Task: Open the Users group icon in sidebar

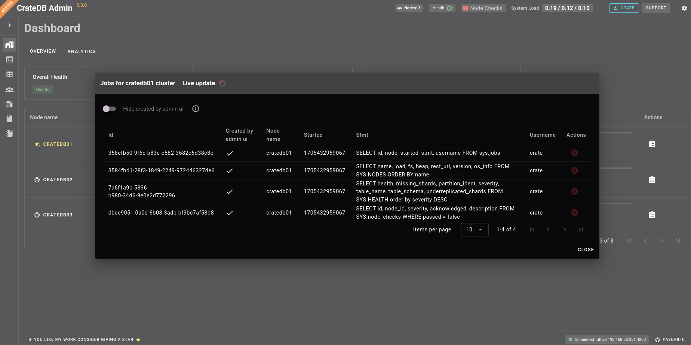Action: [9, 90]
